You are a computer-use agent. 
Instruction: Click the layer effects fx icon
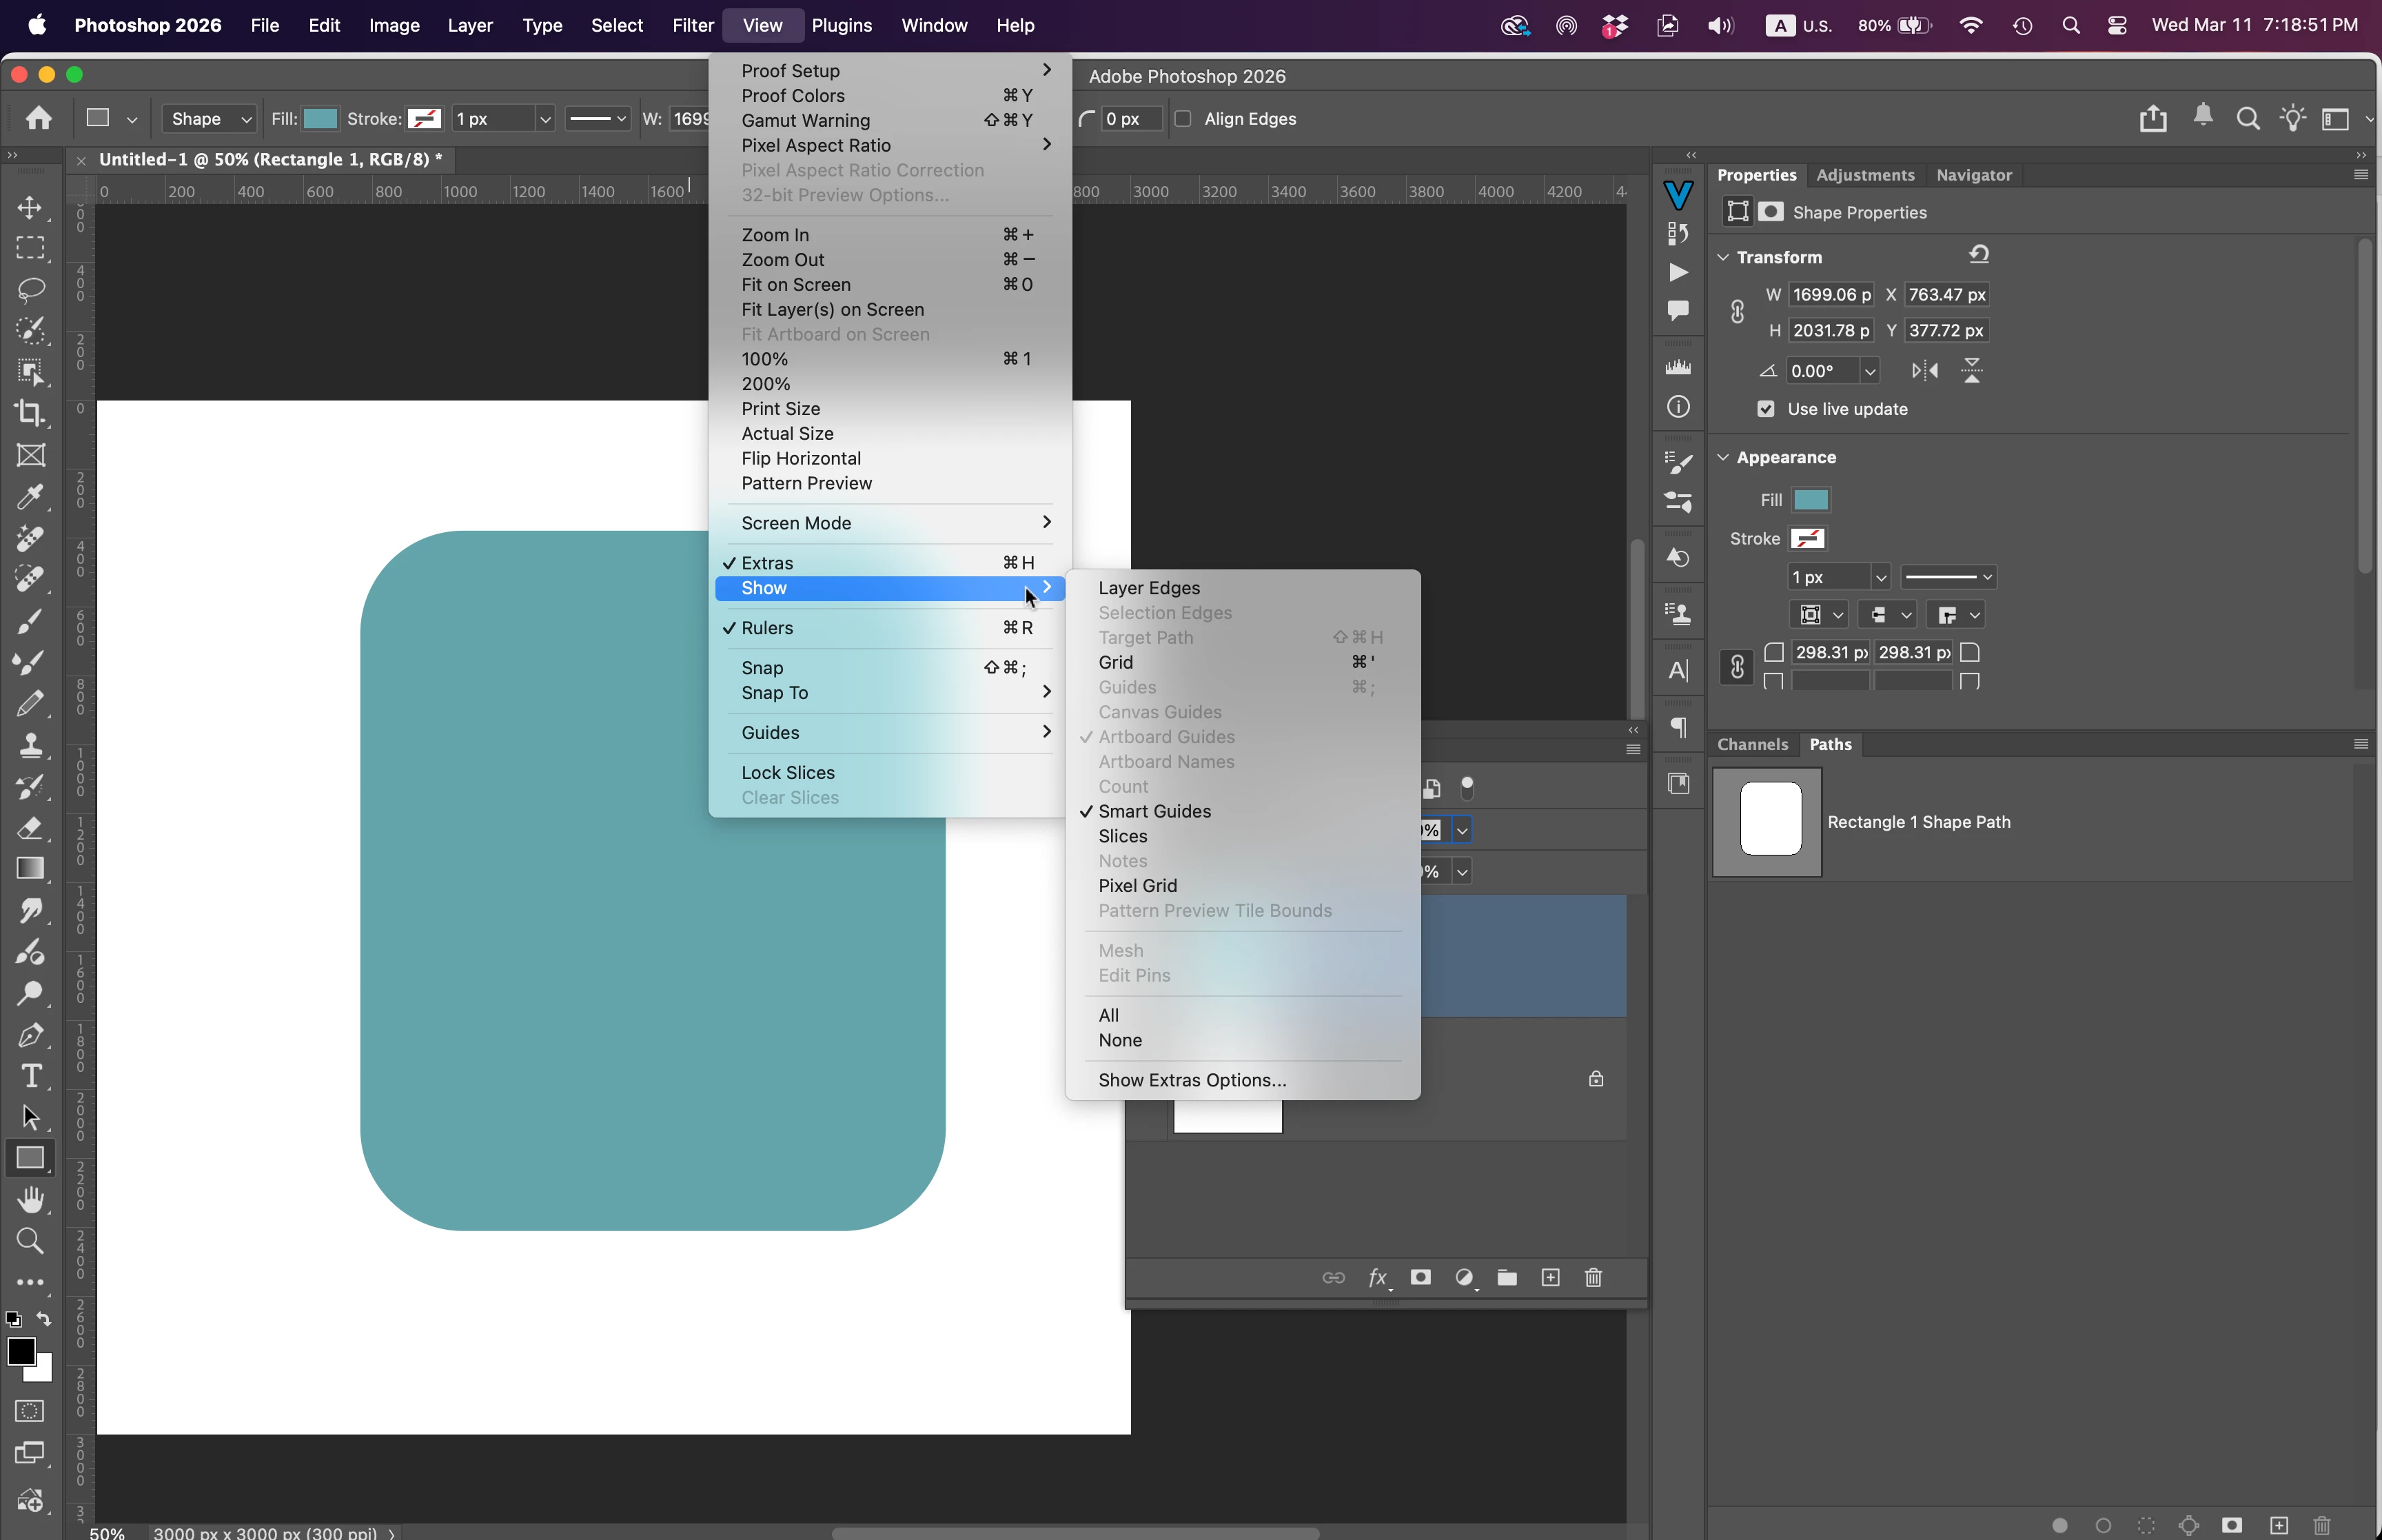click(1377, 1278)
